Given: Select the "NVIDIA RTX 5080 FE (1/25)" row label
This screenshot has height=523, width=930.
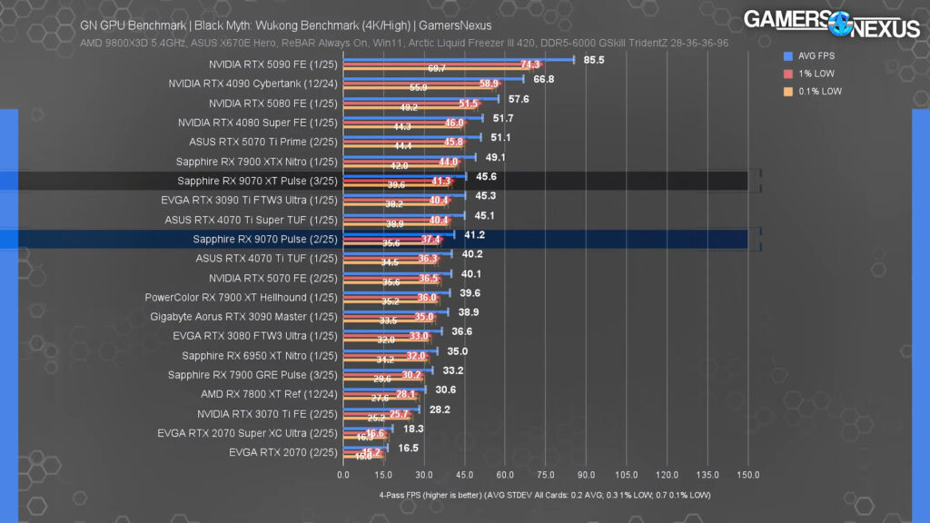Looking at the screenshot, I should pyautogui.click(x=272, y=104).
